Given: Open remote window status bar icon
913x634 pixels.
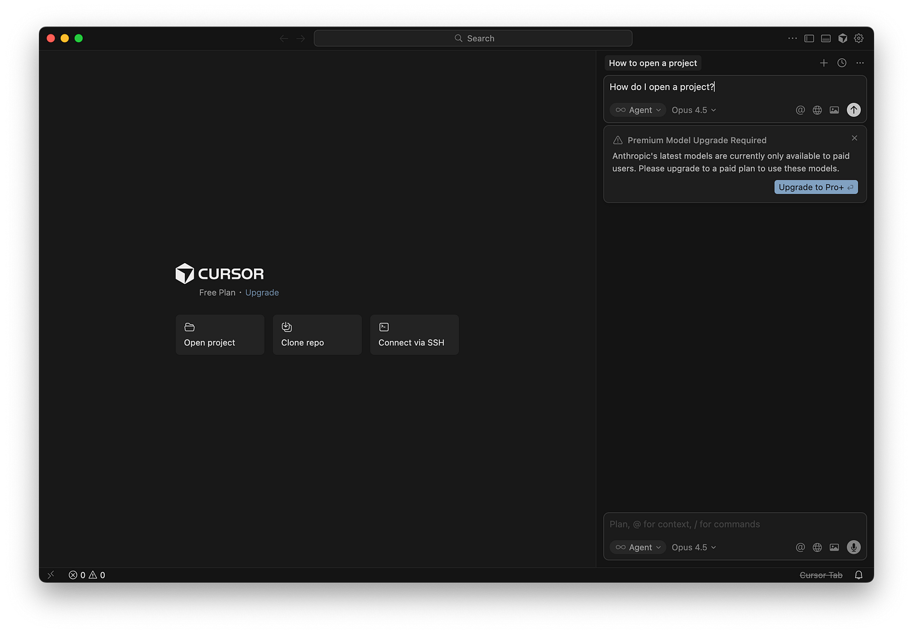Looking at the screenshot, I should pyautogui.click(x=51, y=575).
